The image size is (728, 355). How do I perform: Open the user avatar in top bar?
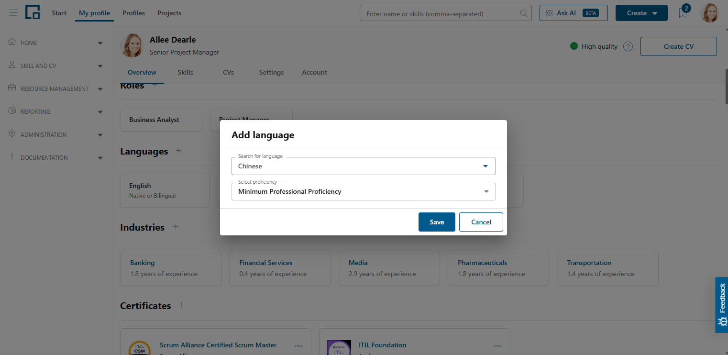pos(710,13)
